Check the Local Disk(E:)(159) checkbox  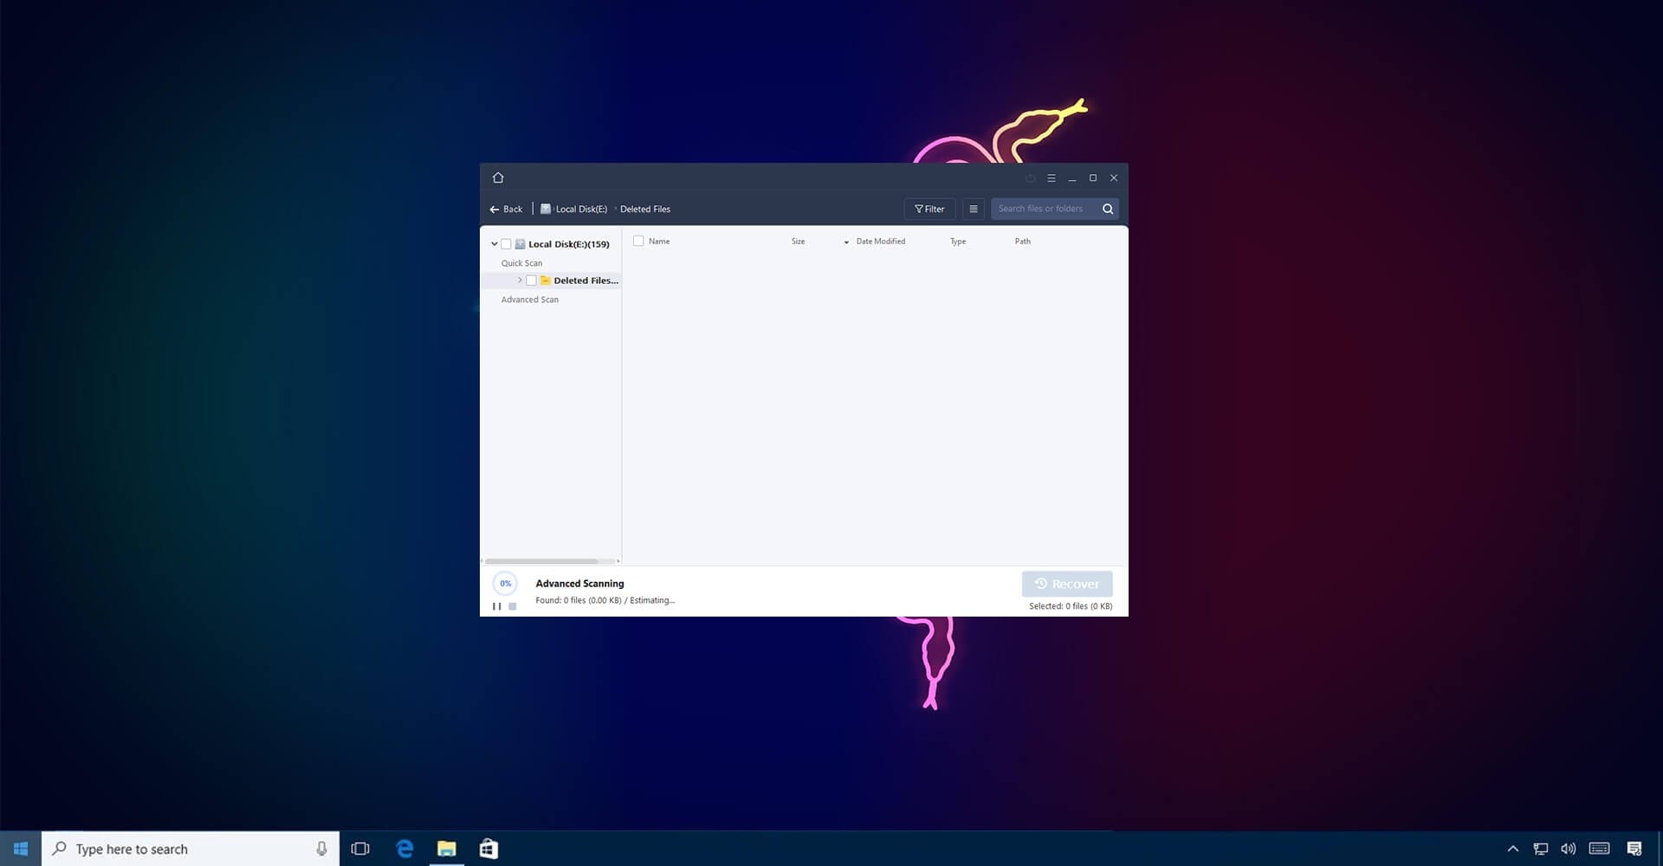point(506,244)
